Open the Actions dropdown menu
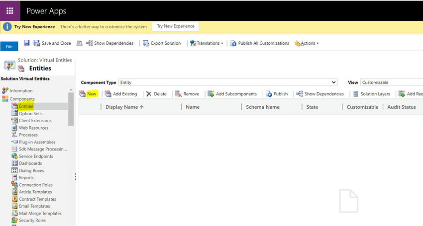 pyautogui.click(x=307, y=43)
